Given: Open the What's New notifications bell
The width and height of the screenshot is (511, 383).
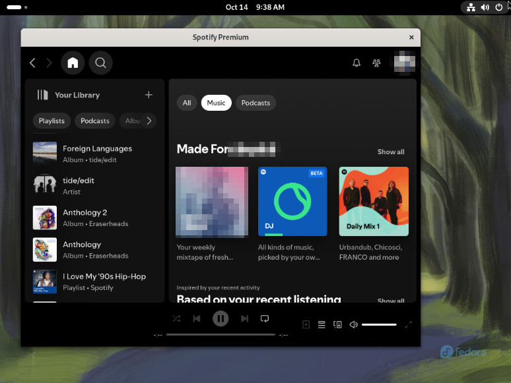Looking at the screenshot, I should [357, 63].
